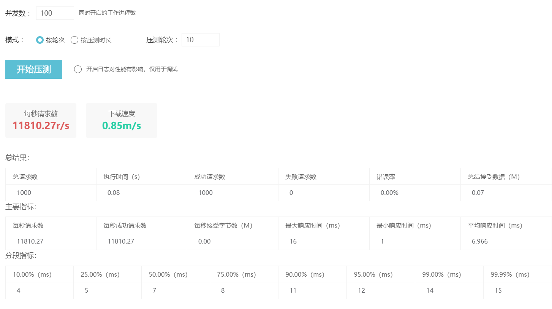Click the 总结接受数据 value 0.07
This screenshot has width=552, height=309.
click(x=478, y=193)
